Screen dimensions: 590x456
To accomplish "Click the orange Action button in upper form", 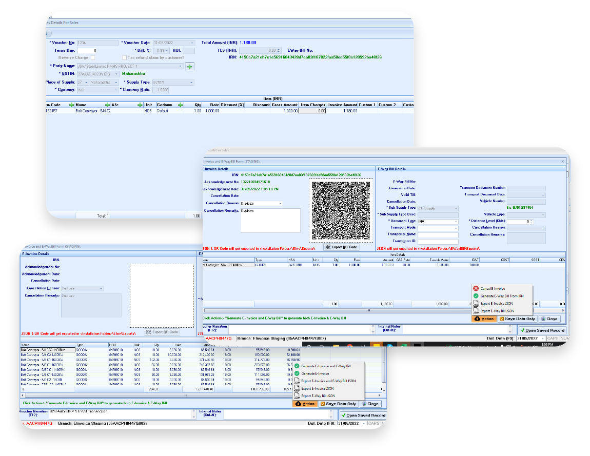I will (484, 319).
